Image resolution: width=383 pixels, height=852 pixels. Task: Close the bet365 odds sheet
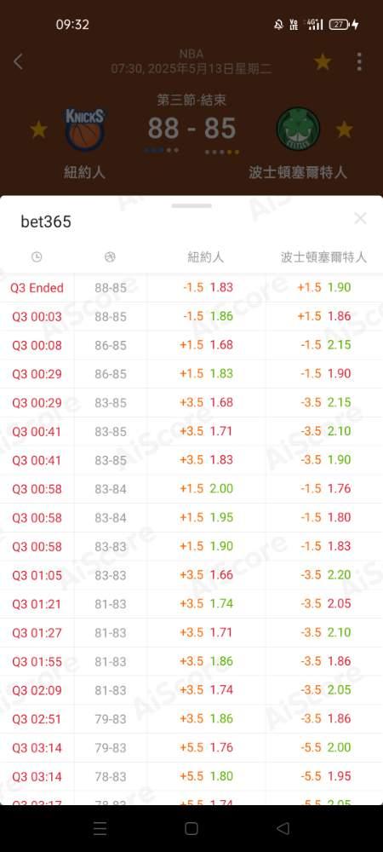[360, 219]
